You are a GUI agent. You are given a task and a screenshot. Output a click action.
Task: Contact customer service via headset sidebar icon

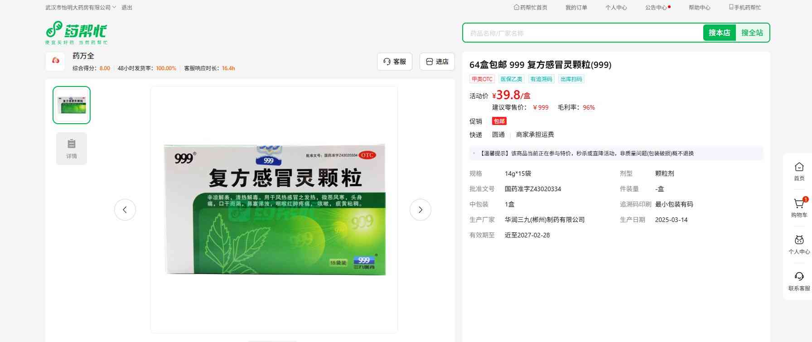(799, 277)
